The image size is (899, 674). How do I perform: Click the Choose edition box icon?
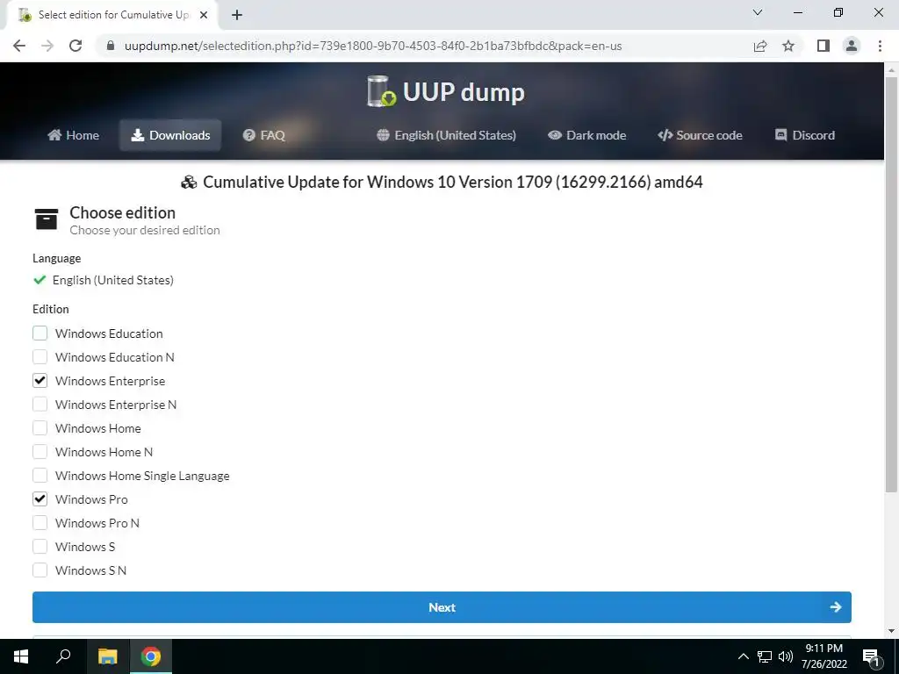[47, 219]
